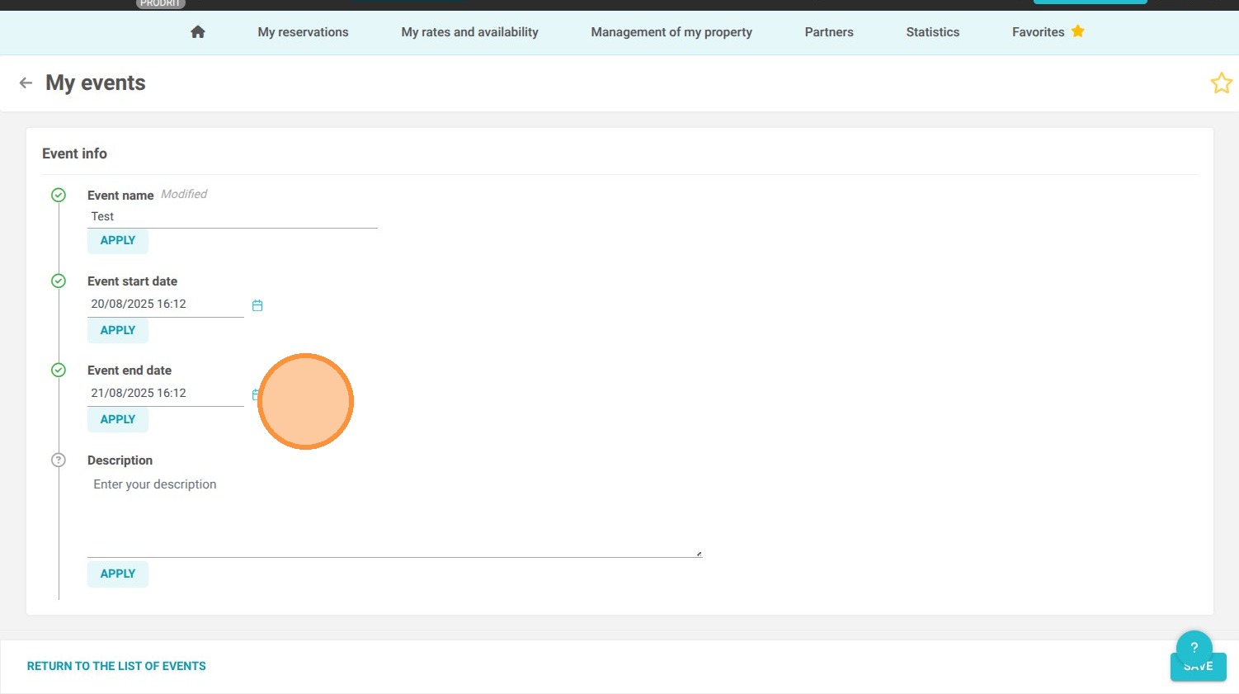Click the back arrow beside My events
The height and width of the screenshot is (694, 1239).
26,83
